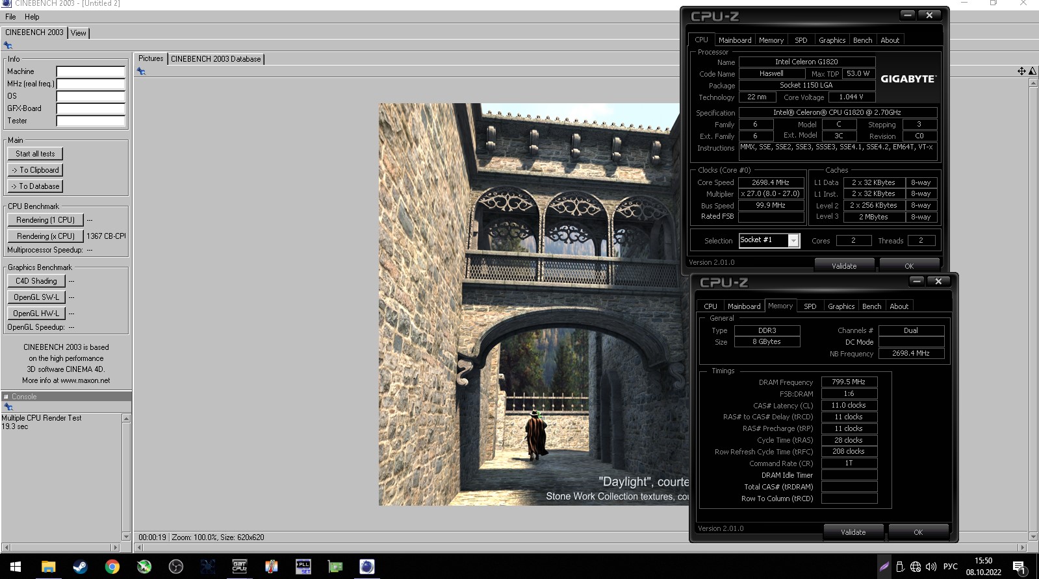Click the Start all tests button
This screenshot has width=1039, height=579.
click(35, 154)
